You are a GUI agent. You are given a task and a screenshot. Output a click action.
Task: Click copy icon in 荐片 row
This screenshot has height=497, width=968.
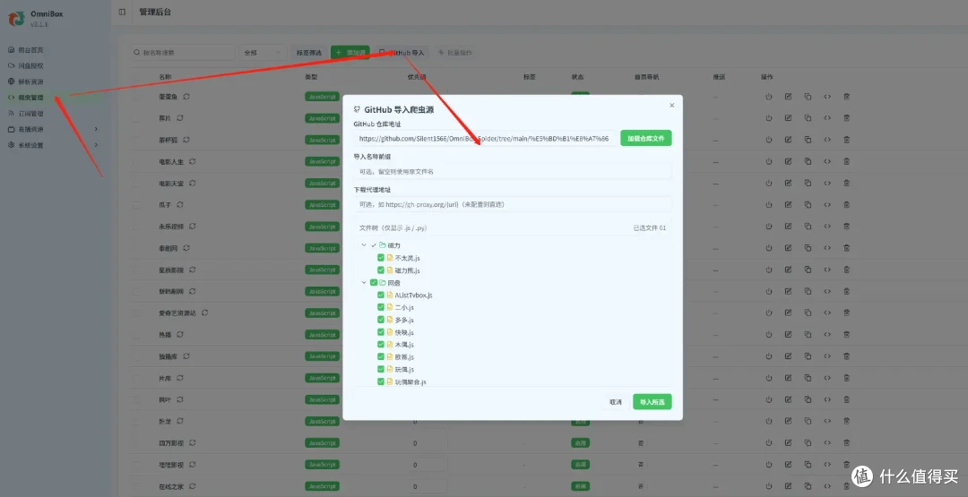point(808,118)
